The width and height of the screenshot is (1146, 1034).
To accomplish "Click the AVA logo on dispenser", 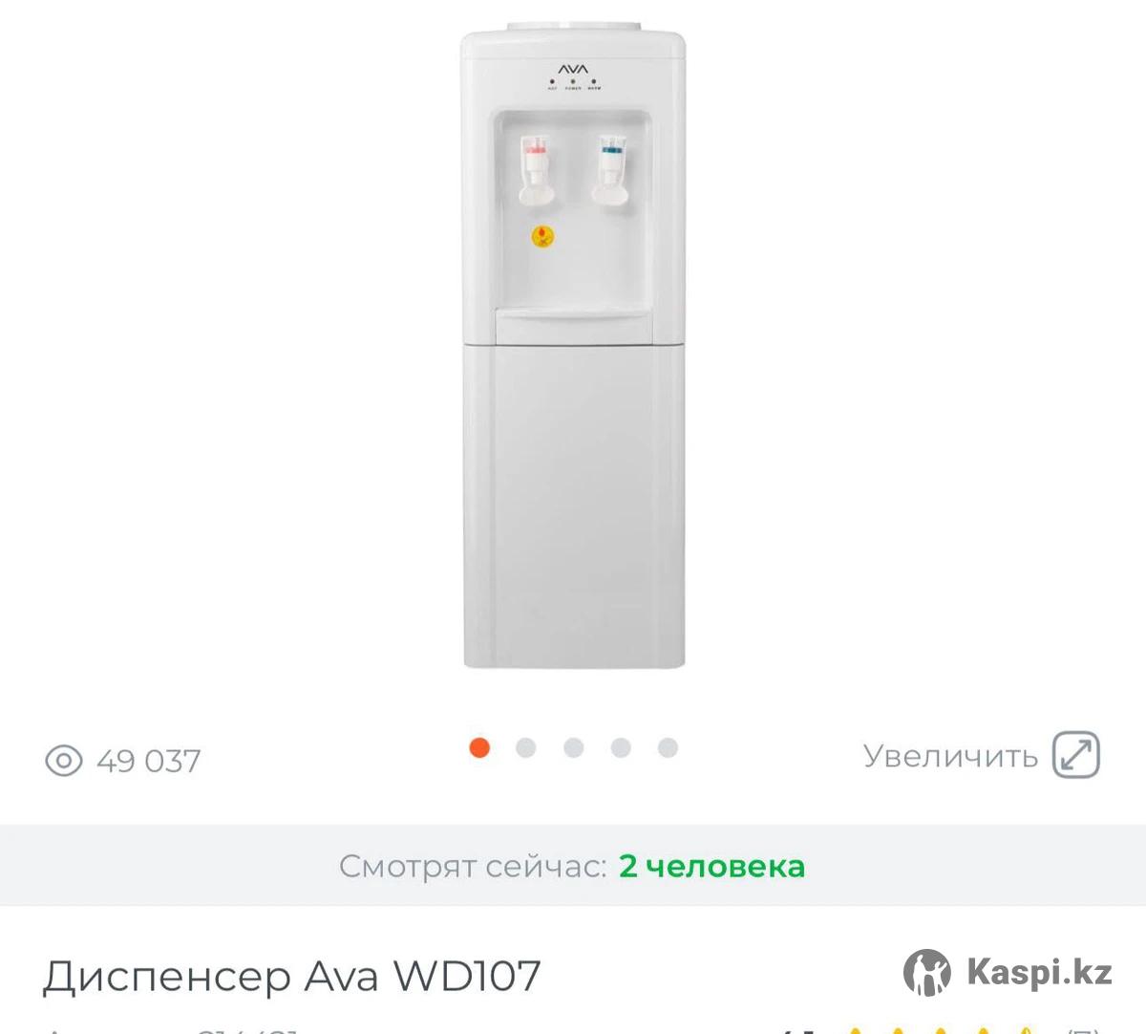I will [x=574, y=69].
